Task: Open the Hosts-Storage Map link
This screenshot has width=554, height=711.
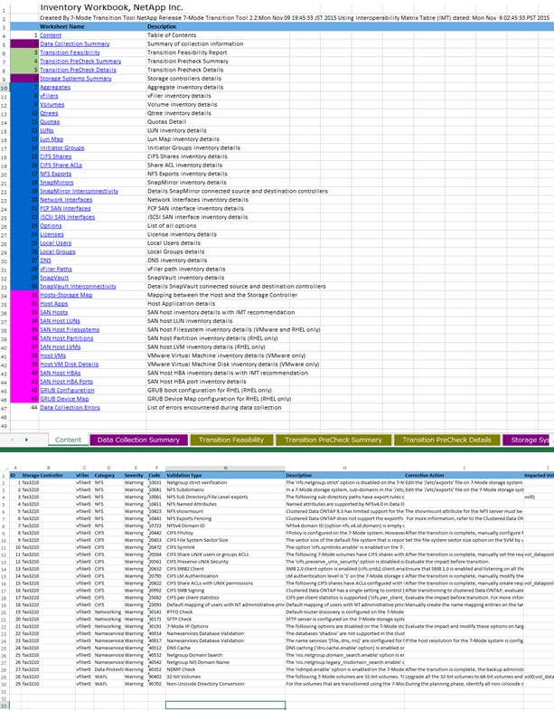Action: click(66, 295)
